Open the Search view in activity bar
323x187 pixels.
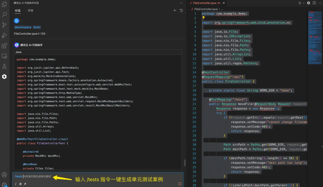[4, 14]
